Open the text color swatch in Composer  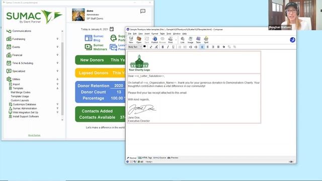pos(144,47)
